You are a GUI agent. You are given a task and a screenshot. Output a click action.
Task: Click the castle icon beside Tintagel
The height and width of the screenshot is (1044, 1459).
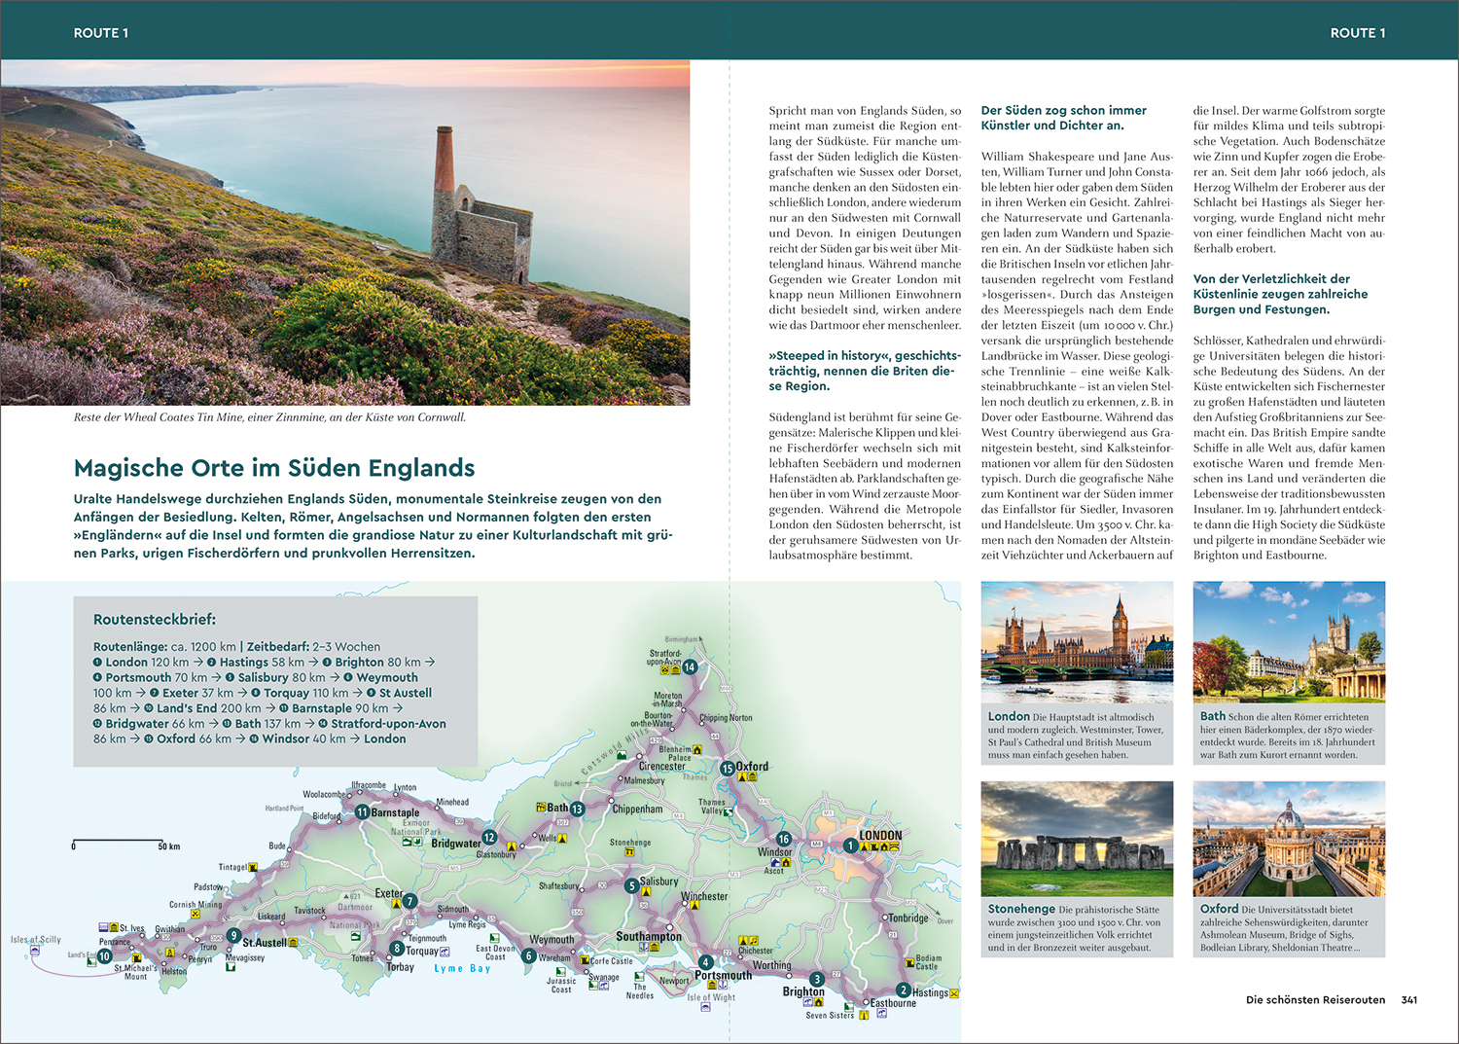[x=253, y=867]
